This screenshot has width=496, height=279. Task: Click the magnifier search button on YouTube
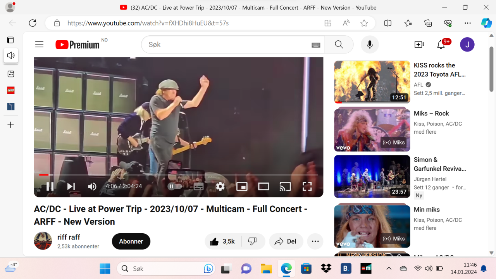click(x=339, y=45)
